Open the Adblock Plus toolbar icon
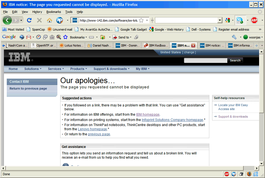Image resolution: width=265 pixels, height=178 pixels. (254, 20)
